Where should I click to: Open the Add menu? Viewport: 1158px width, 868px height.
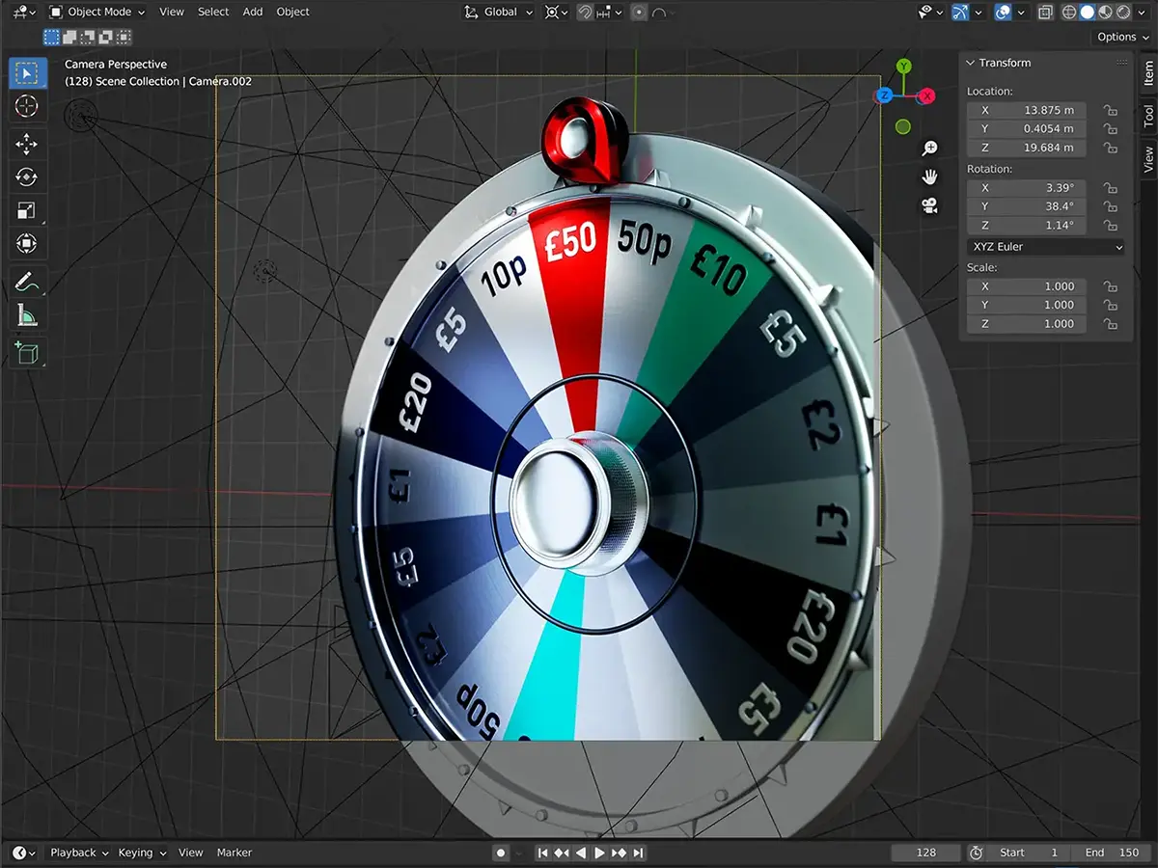coord(253,12)
